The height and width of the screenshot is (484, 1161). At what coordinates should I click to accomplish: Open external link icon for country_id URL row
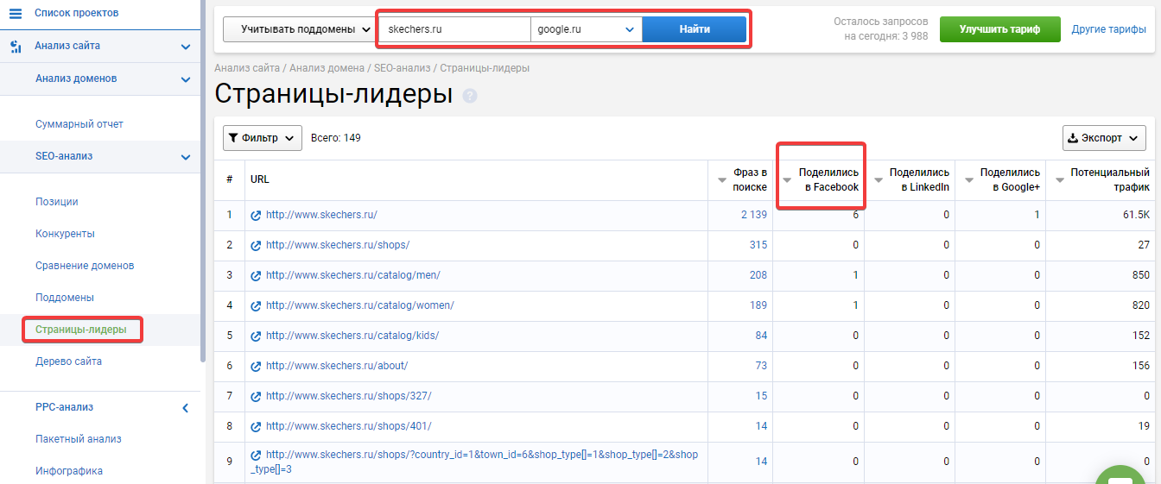click(256, 456)
